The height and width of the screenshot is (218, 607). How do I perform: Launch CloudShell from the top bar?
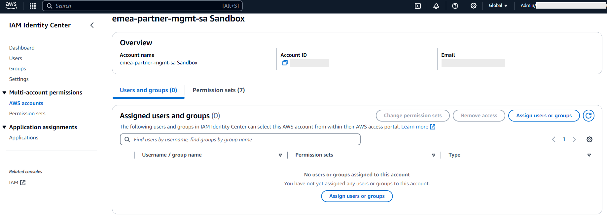[x=418, y=6]
